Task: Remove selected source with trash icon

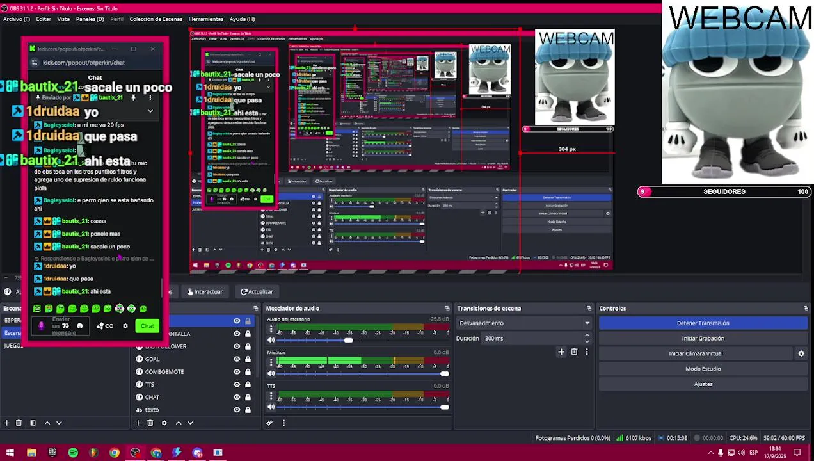Action: pos(150,423)
